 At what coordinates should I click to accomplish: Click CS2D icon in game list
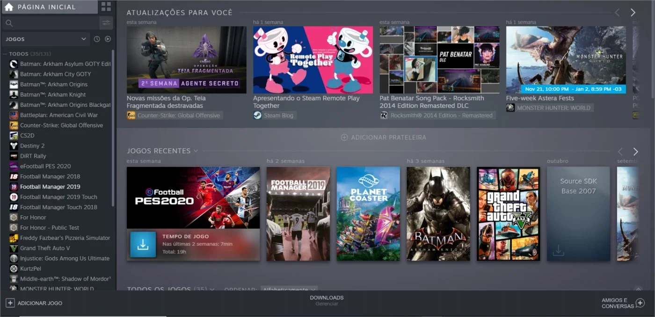tap(14, 135)
